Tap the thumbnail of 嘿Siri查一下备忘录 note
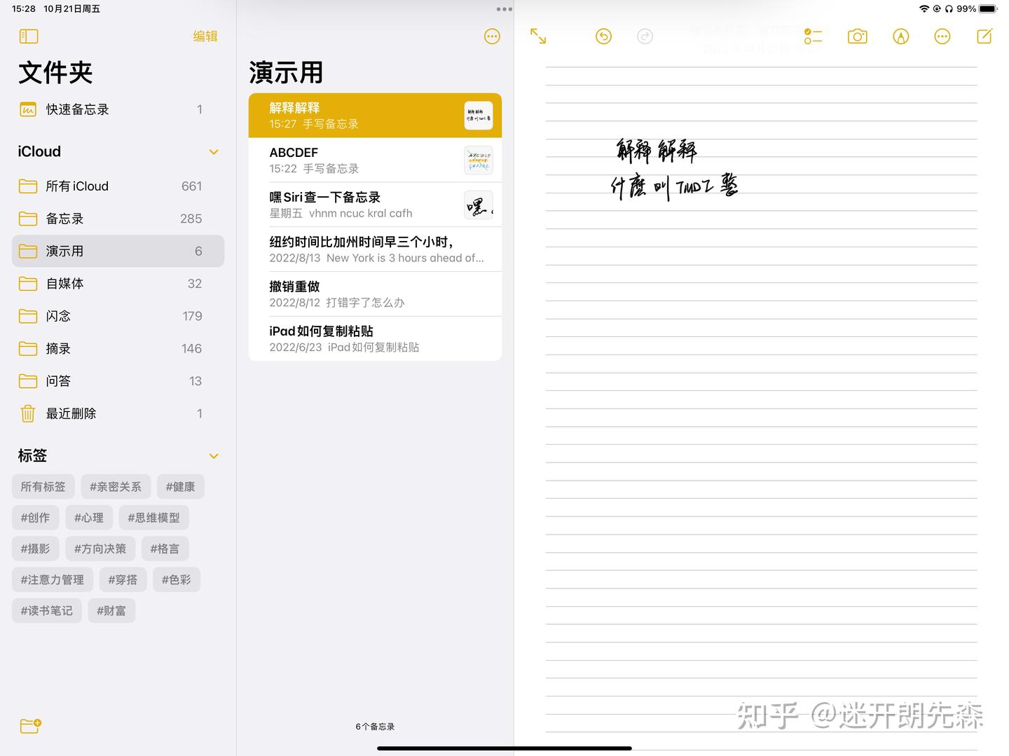 tap(479, 205)
